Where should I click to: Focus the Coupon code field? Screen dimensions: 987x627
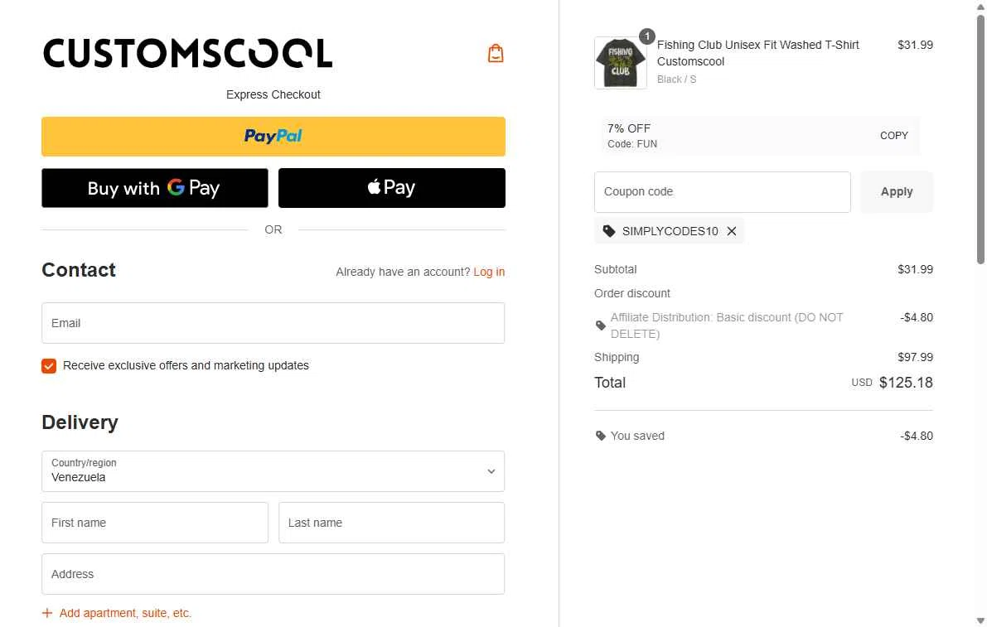click(x=722, y=192)
